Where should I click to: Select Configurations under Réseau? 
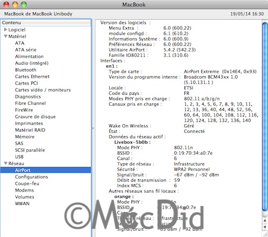pos(32,177)
